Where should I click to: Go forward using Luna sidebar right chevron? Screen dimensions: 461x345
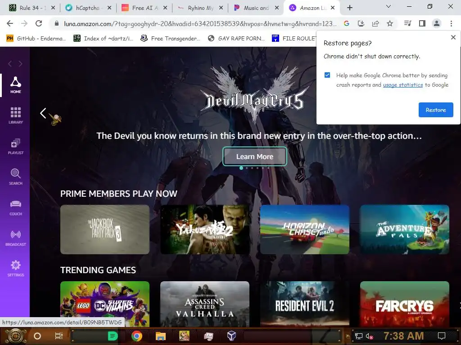coord(20,64)
